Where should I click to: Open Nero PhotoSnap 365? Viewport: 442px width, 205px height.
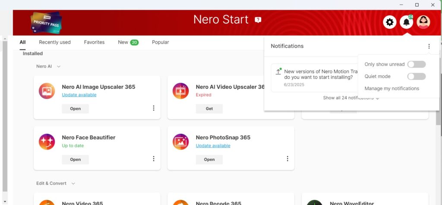pos(209,160)
